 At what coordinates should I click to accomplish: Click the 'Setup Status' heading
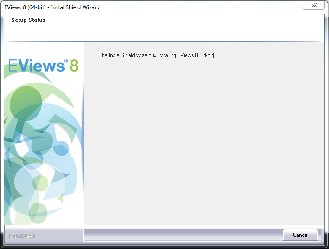click(x=28, y=20)
